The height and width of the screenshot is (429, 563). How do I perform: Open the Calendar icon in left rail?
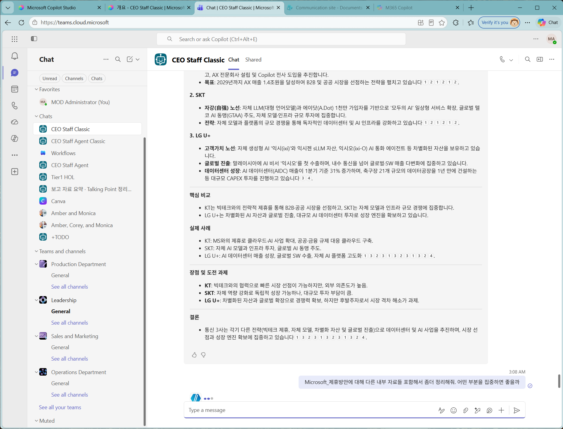point(14,89)
